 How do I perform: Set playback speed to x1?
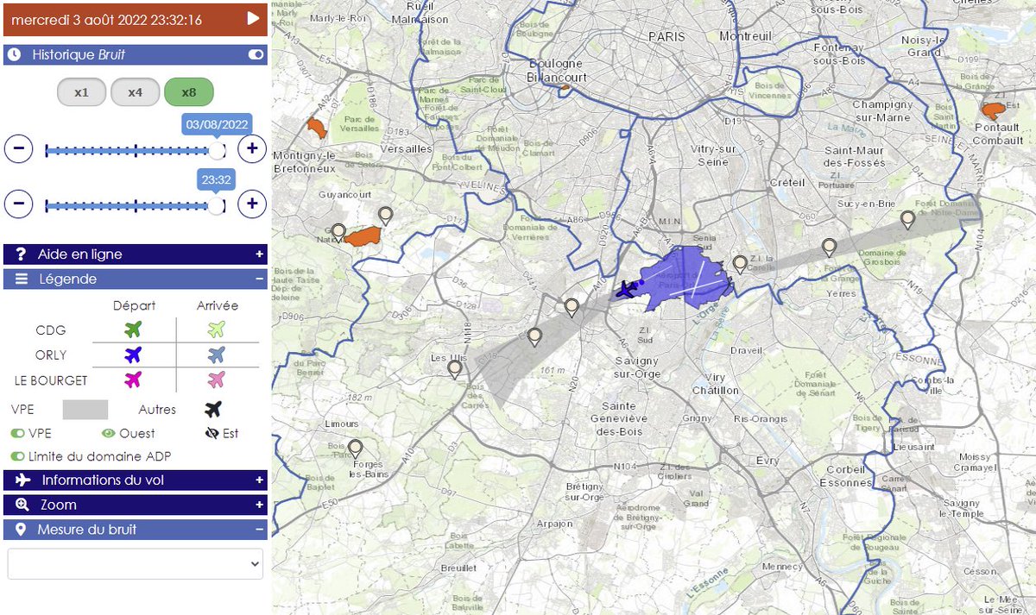coord(81,92)
